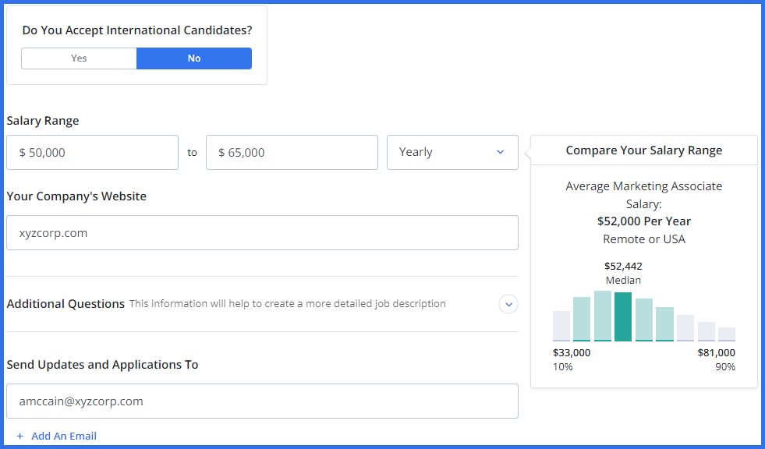The image size is (765, 449).
Task: Open the Yearly pay period dropdown
Action: tap(452, 152)
